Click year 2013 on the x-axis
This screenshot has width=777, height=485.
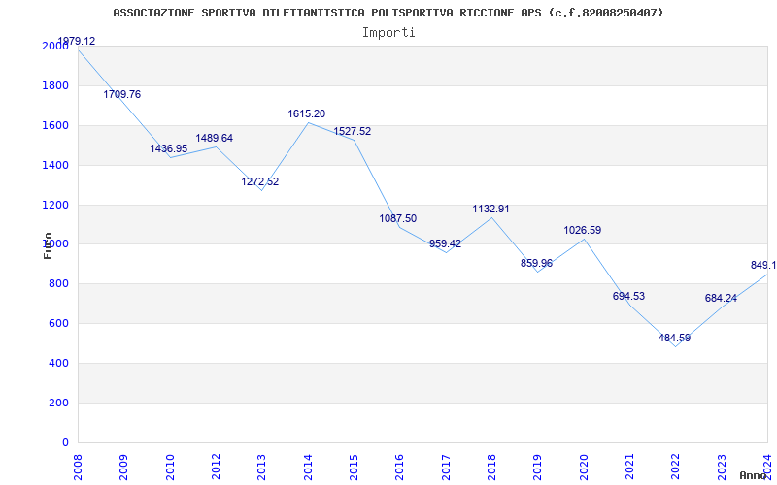262,467
